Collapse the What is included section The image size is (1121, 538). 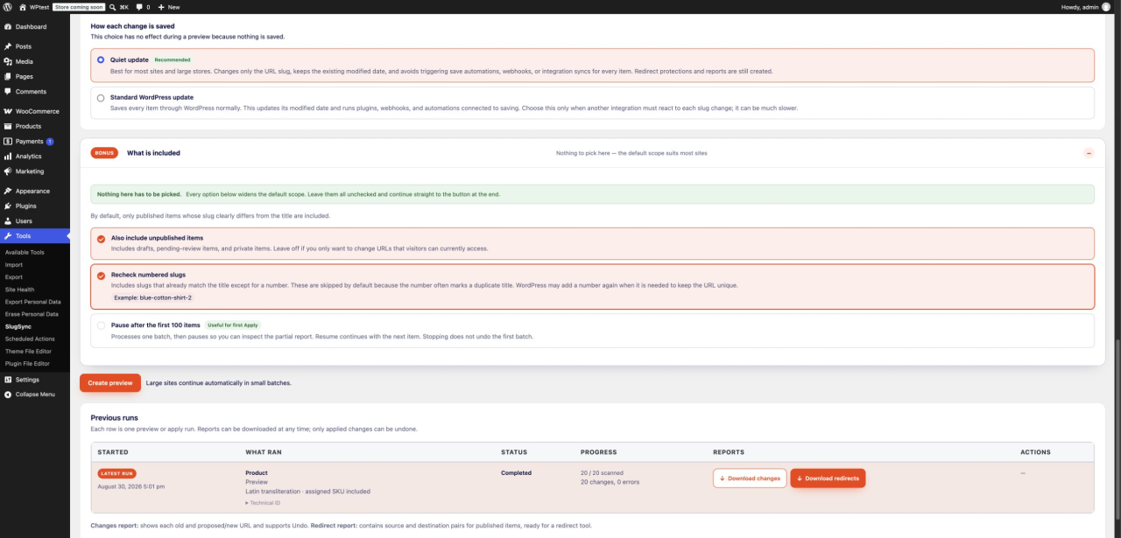click(1089, 153)
